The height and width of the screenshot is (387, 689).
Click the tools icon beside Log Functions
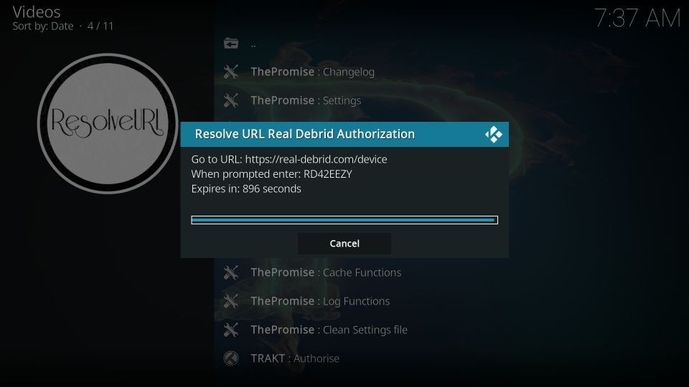coord(231,301)
